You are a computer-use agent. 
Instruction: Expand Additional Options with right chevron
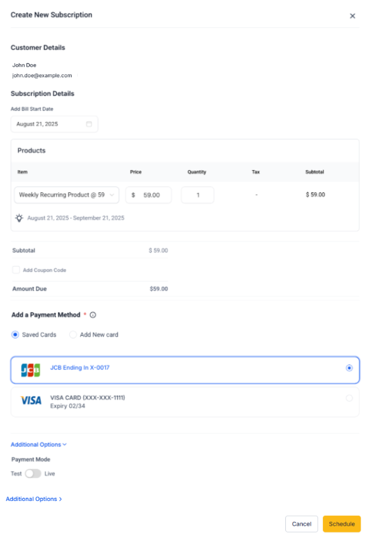[x=34, y=499]
